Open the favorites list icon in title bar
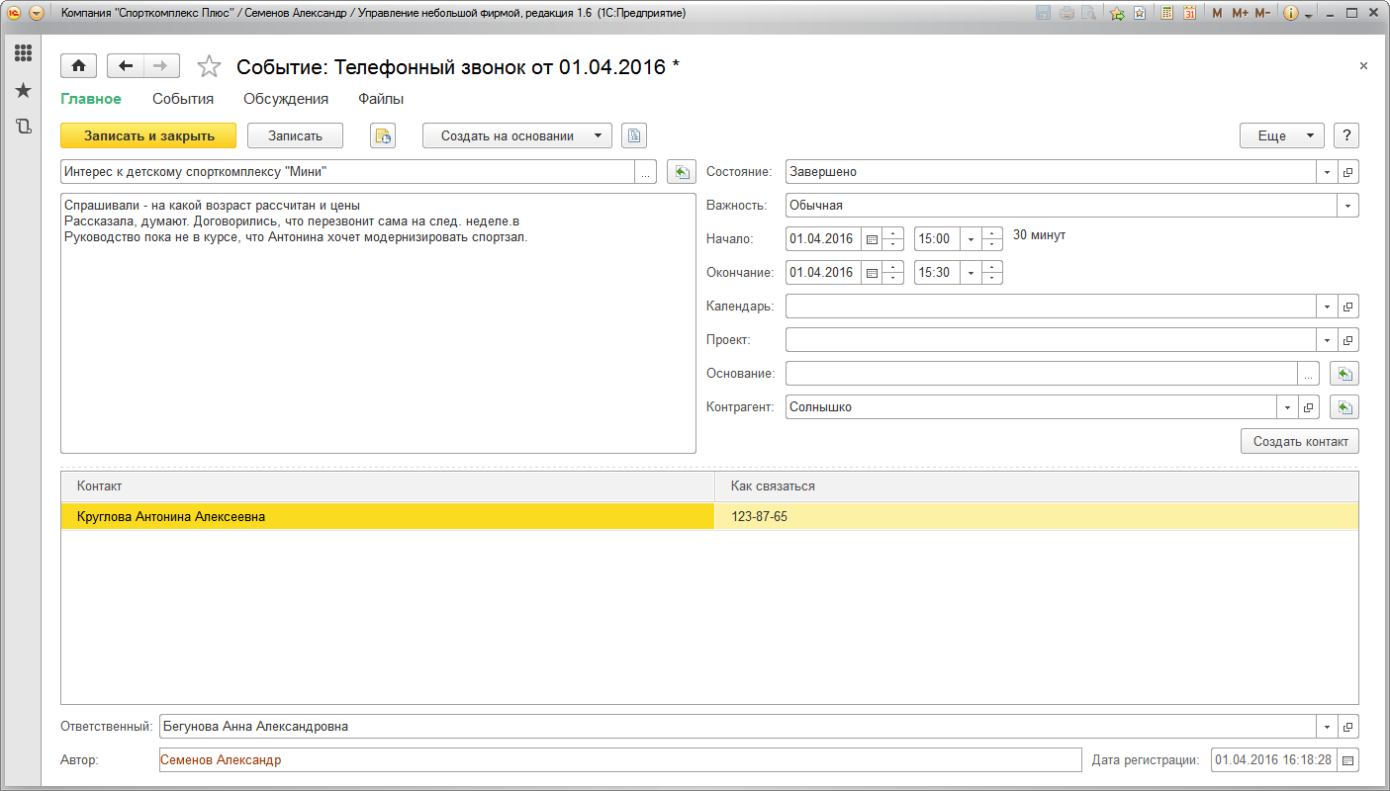The height and width of the screenshot is (791, 1390). [x=1140, y=14]
